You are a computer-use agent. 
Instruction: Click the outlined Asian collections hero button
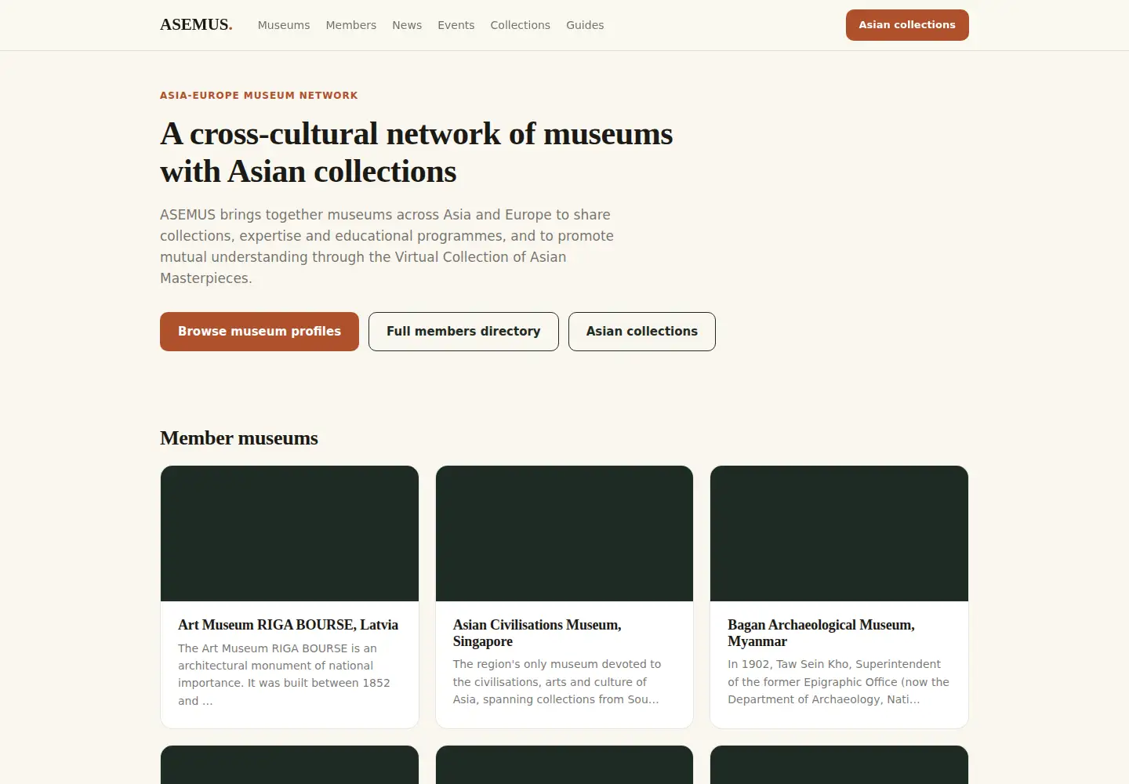coord(642,332)
